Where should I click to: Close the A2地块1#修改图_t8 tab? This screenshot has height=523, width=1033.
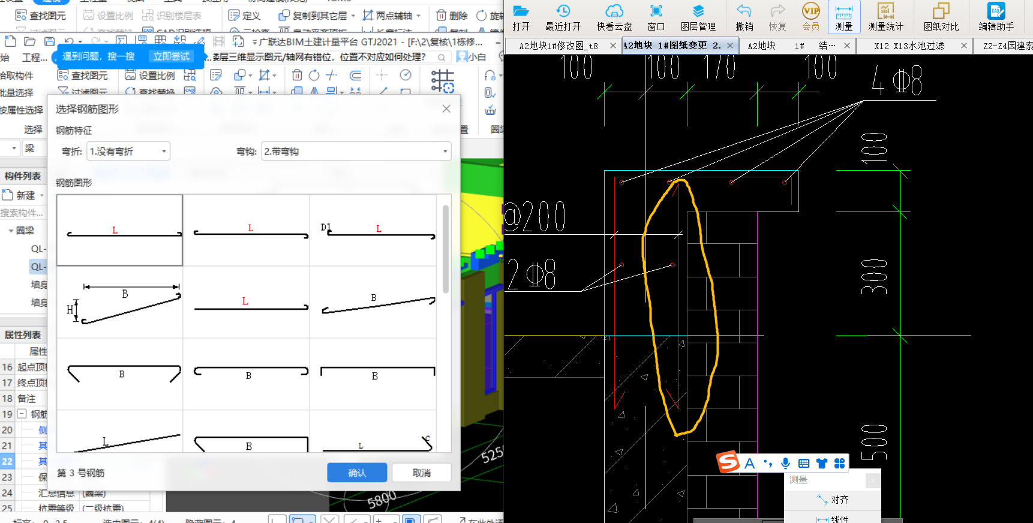(x=612, y=46)
